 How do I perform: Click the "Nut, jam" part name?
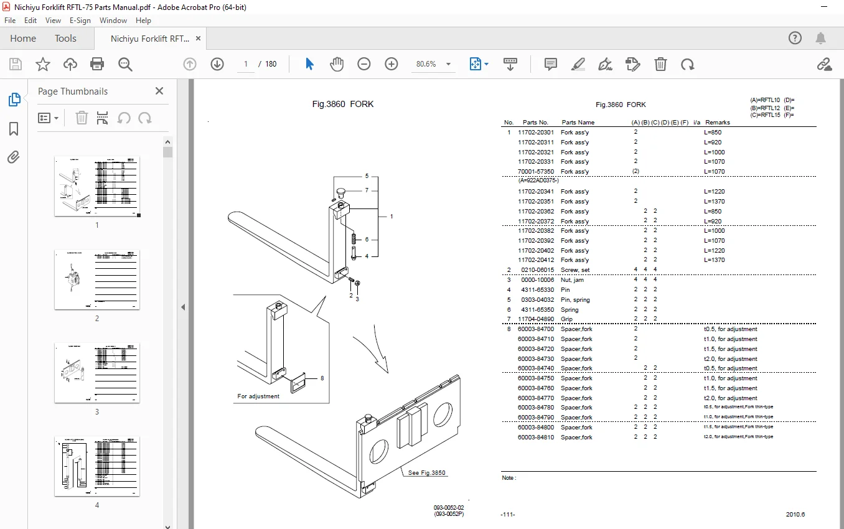coord(573,280)
